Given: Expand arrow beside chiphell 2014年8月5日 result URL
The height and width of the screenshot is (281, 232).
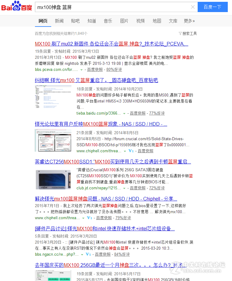Looking at the screenshot, I should pyautogui.click(x=125, y=151).
